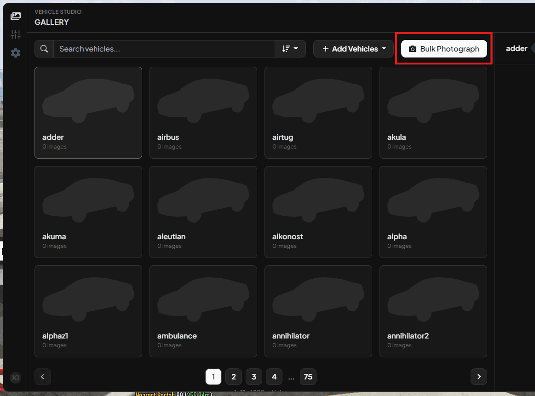Image resolution: width=535 pixels, height=396 pixels.
Task: Open the akuma vehicle card
Action: [88, 212]
